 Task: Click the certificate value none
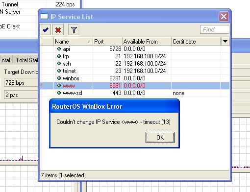pos(178,93)
